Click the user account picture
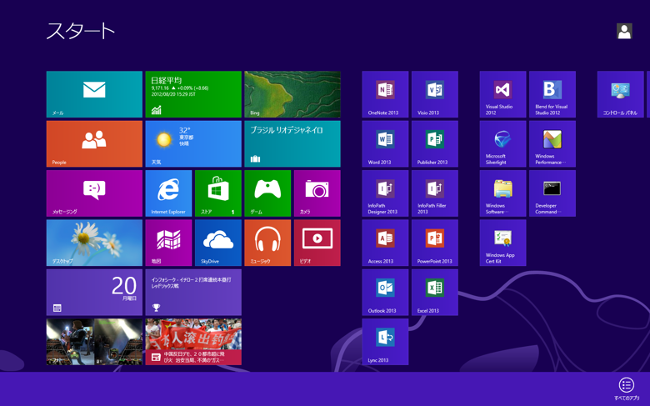 [624, 31]
